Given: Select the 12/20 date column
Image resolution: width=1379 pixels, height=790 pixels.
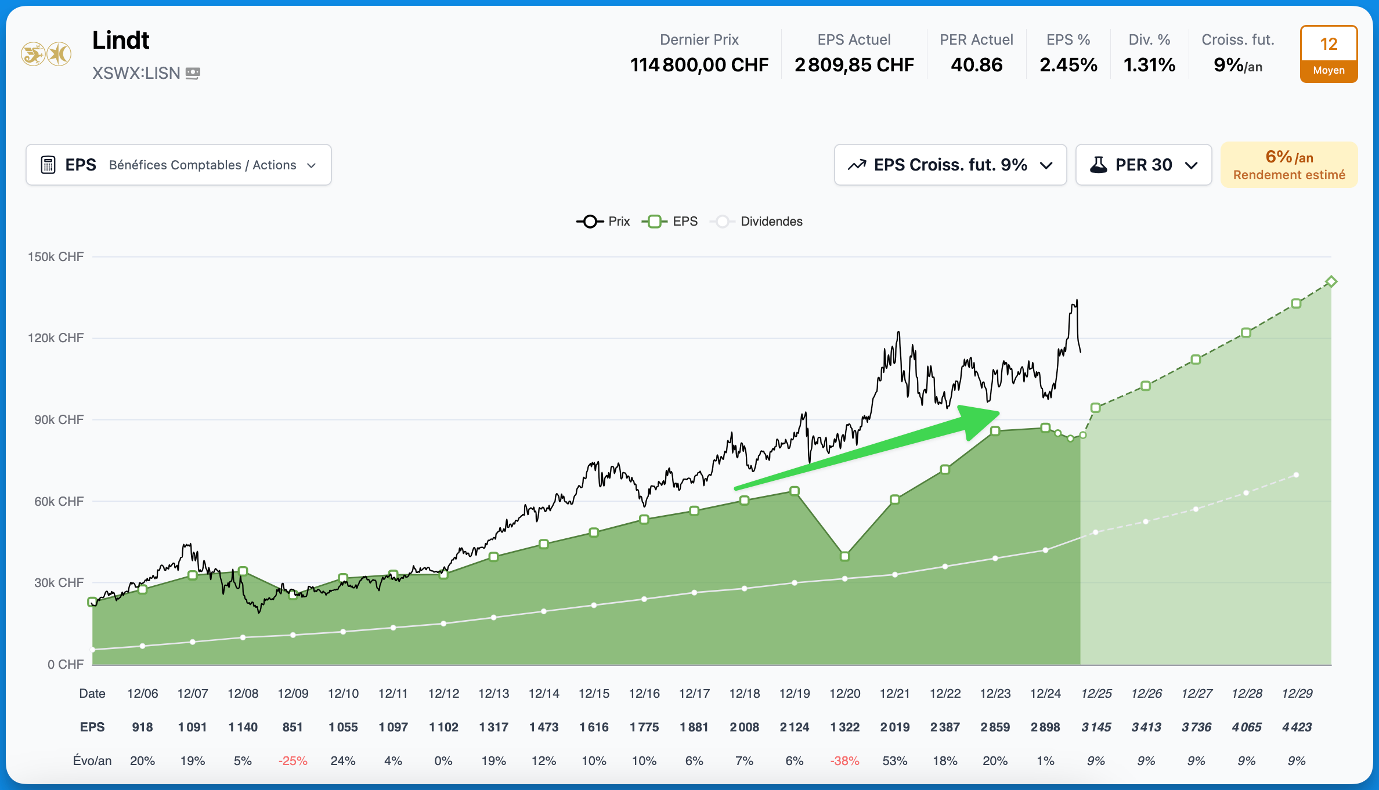Looking at the screenshot, I should pos(844,693).
